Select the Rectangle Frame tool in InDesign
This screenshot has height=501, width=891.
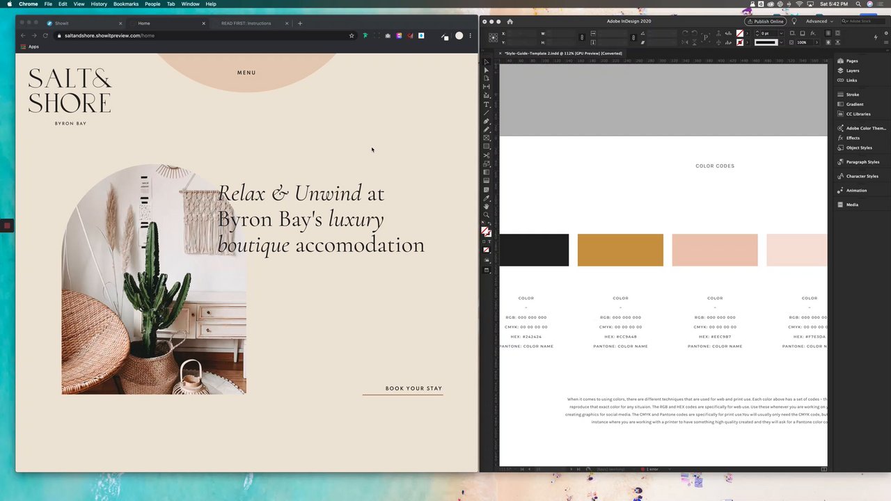point(487,138)
